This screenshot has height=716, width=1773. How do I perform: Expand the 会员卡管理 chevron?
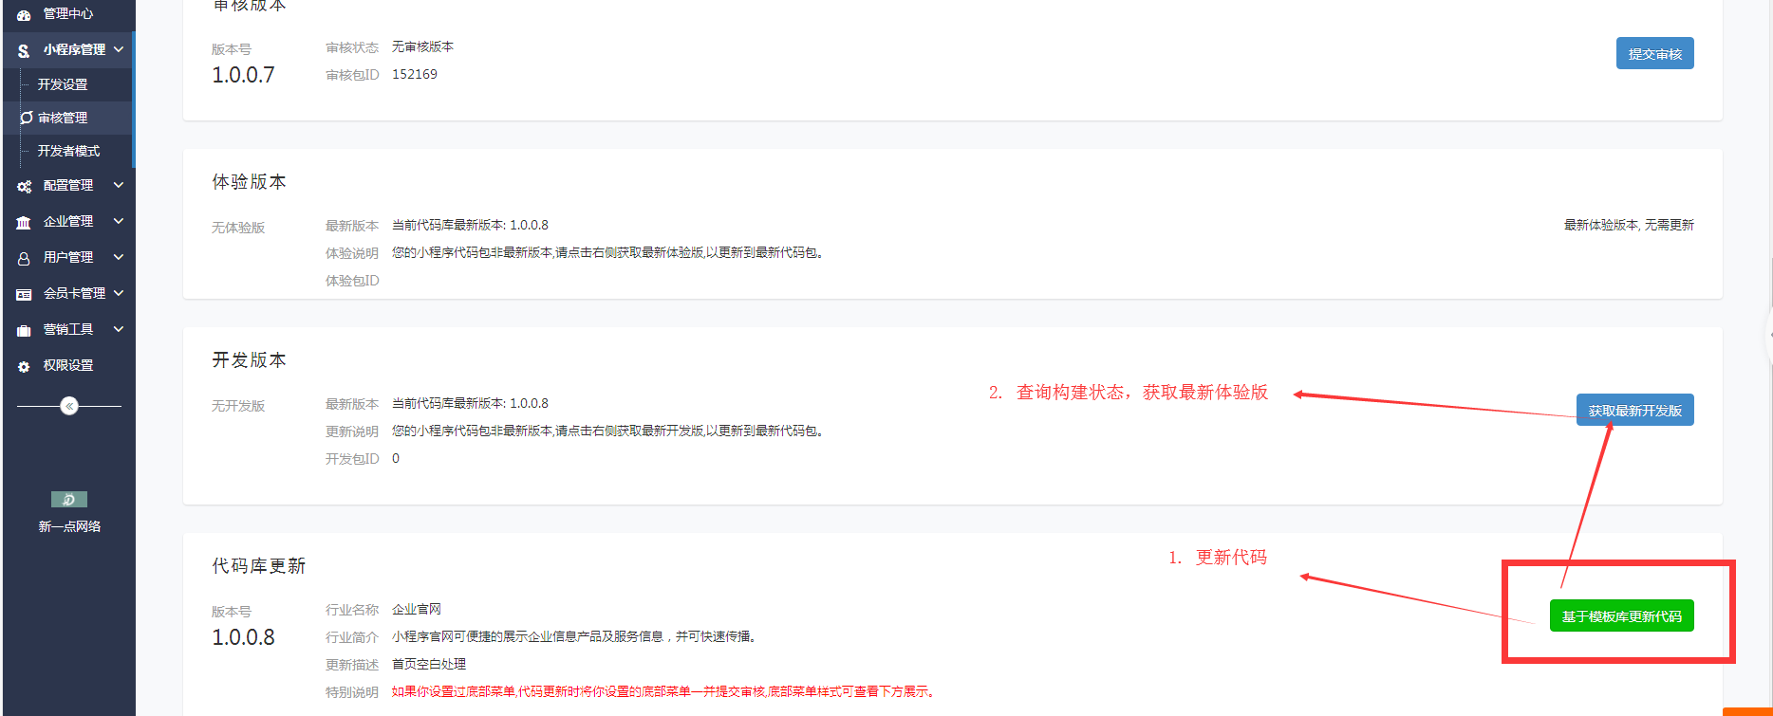pyautogui.click(x=119, y=293)
